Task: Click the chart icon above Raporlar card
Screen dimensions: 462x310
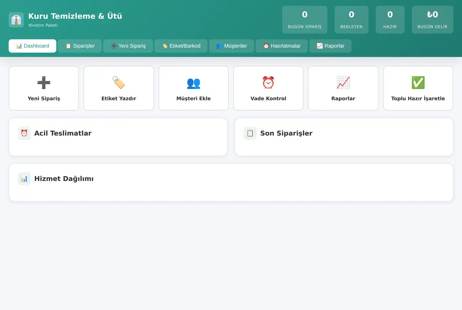Action: 343,82
